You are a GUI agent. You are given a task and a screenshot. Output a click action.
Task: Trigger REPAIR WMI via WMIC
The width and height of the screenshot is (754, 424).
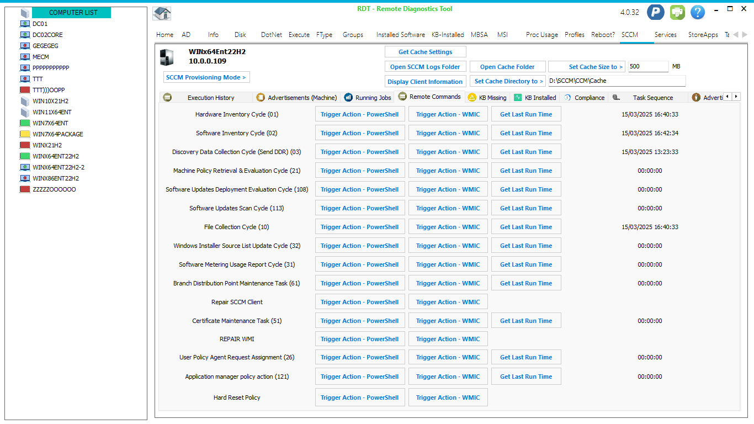point(448,339)
